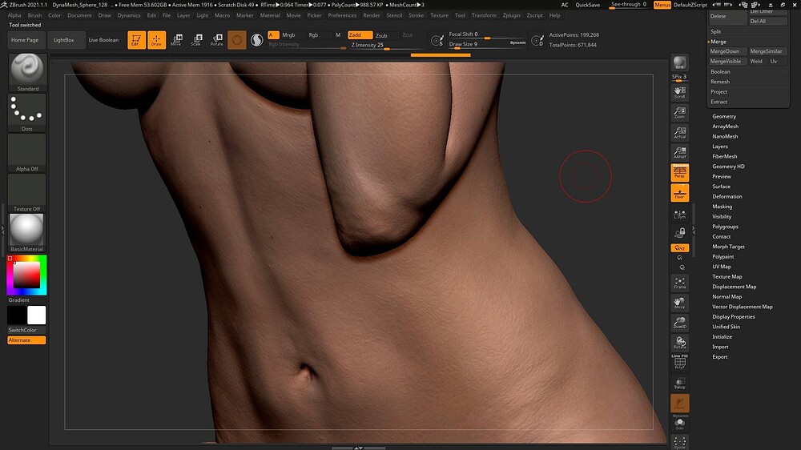Toggle Dynamic draw size

[x=518, y=43]
